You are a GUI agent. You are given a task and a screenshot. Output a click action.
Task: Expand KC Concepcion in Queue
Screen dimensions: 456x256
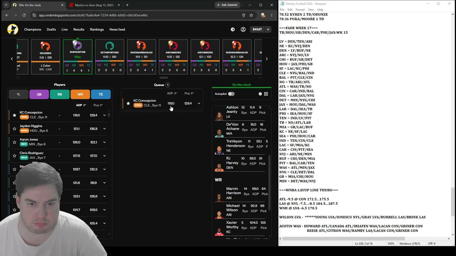click(199, 103)
